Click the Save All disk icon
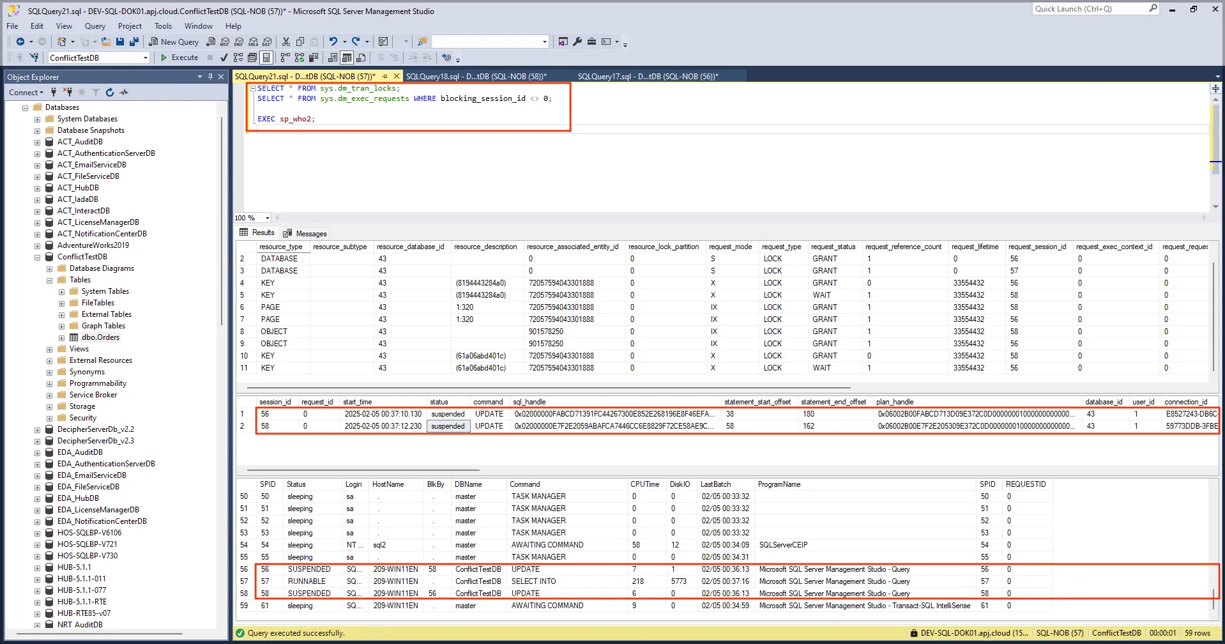The width and height of the screenshot is (1225, 644). [133, 42]
